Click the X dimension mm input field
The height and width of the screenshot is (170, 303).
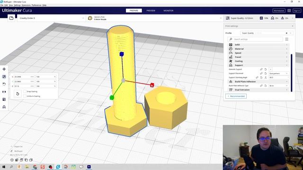24,76
